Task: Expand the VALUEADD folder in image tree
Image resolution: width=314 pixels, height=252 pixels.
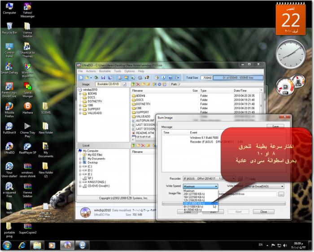Action: pyautogui.click(x=80, y=113)
